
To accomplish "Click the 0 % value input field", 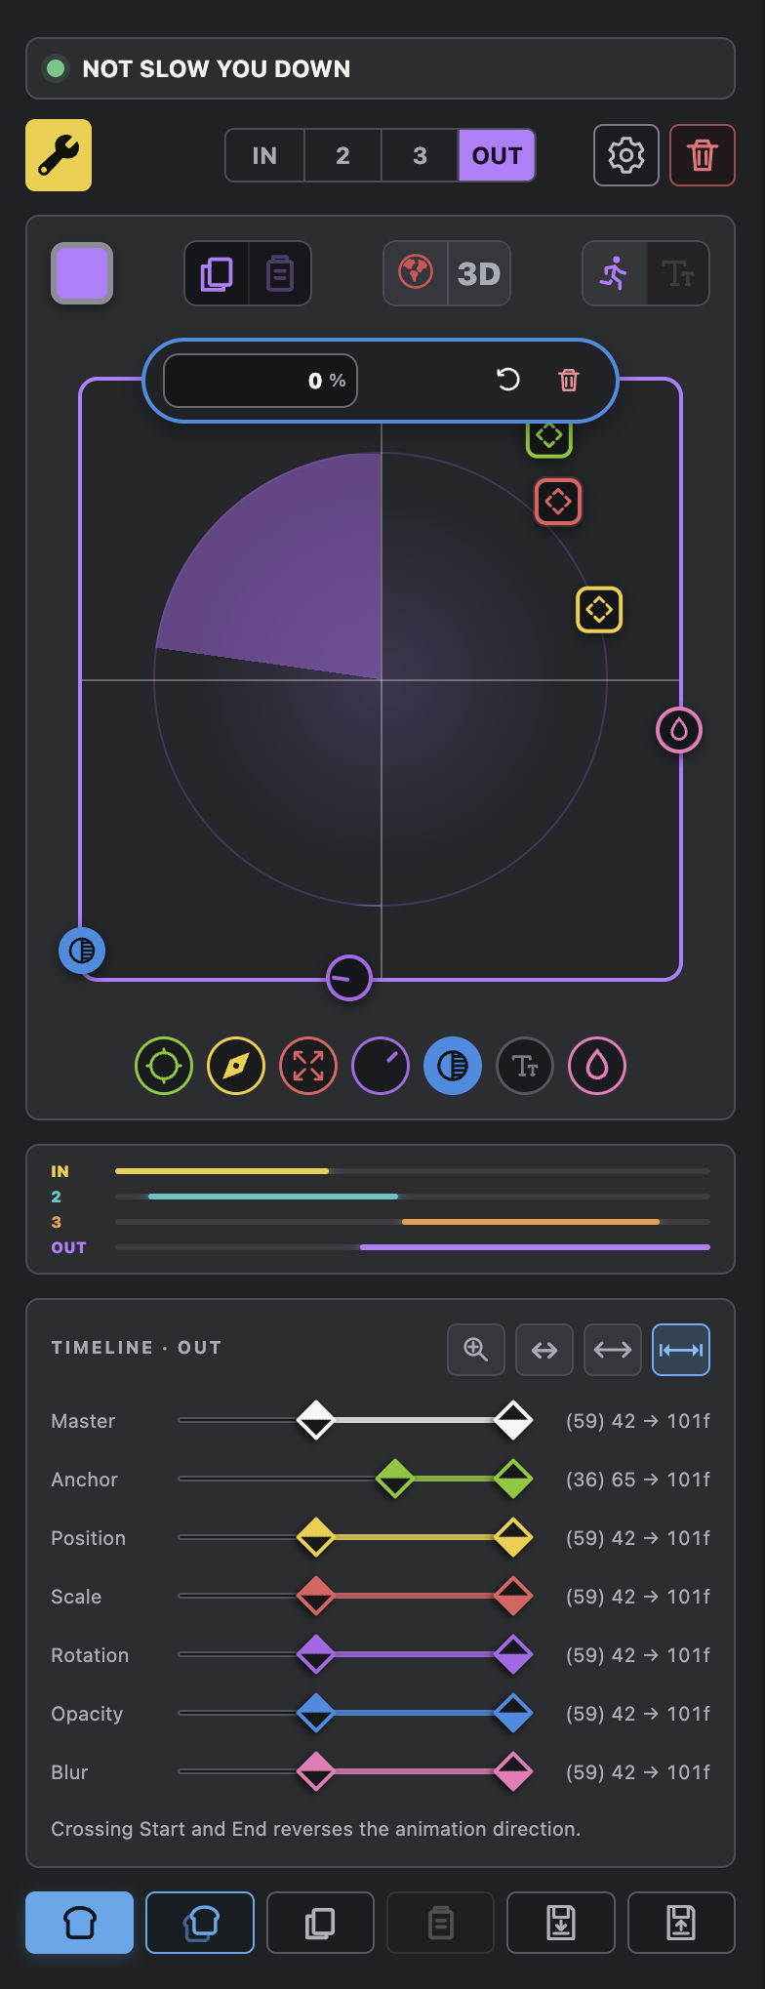I will tap(261, 381).
